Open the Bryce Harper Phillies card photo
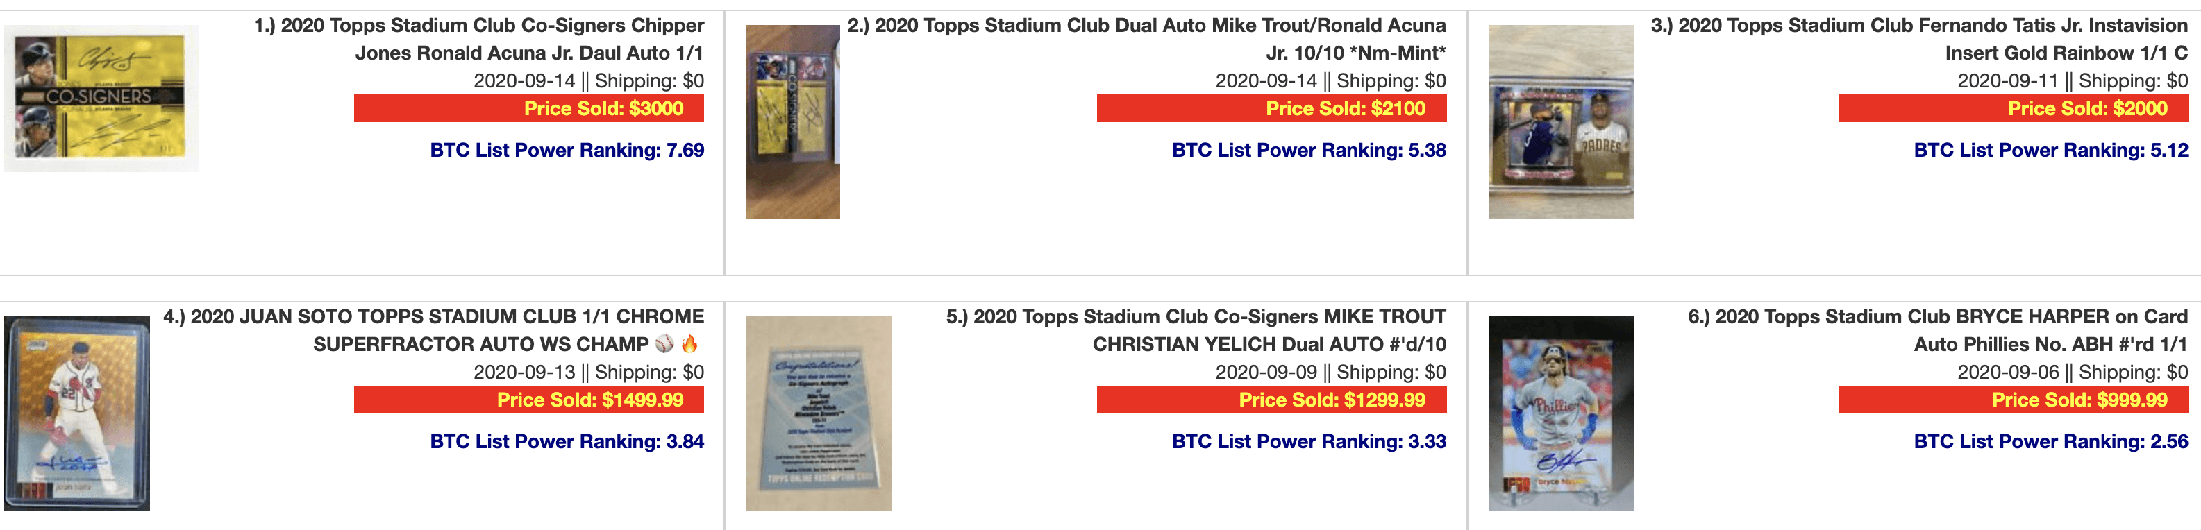 1560,413
